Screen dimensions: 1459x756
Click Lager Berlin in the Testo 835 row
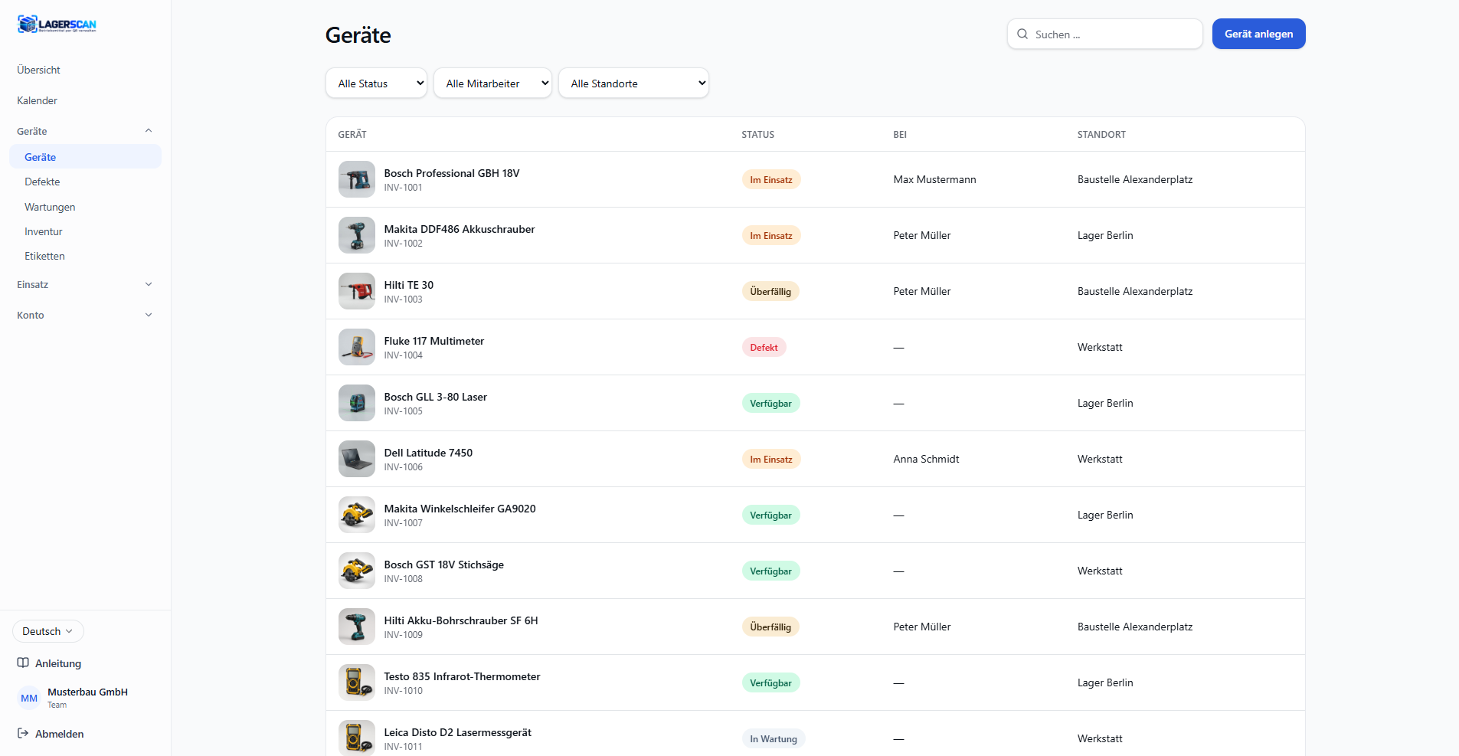pos(1105,682)
